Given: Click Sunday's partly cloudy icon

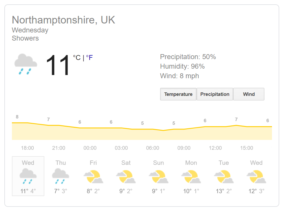Looking at the screenshot, I should pos(159,176).
